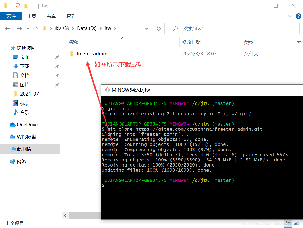
Task: Click the magnifier search icon
Action: (x=175, y=28)
